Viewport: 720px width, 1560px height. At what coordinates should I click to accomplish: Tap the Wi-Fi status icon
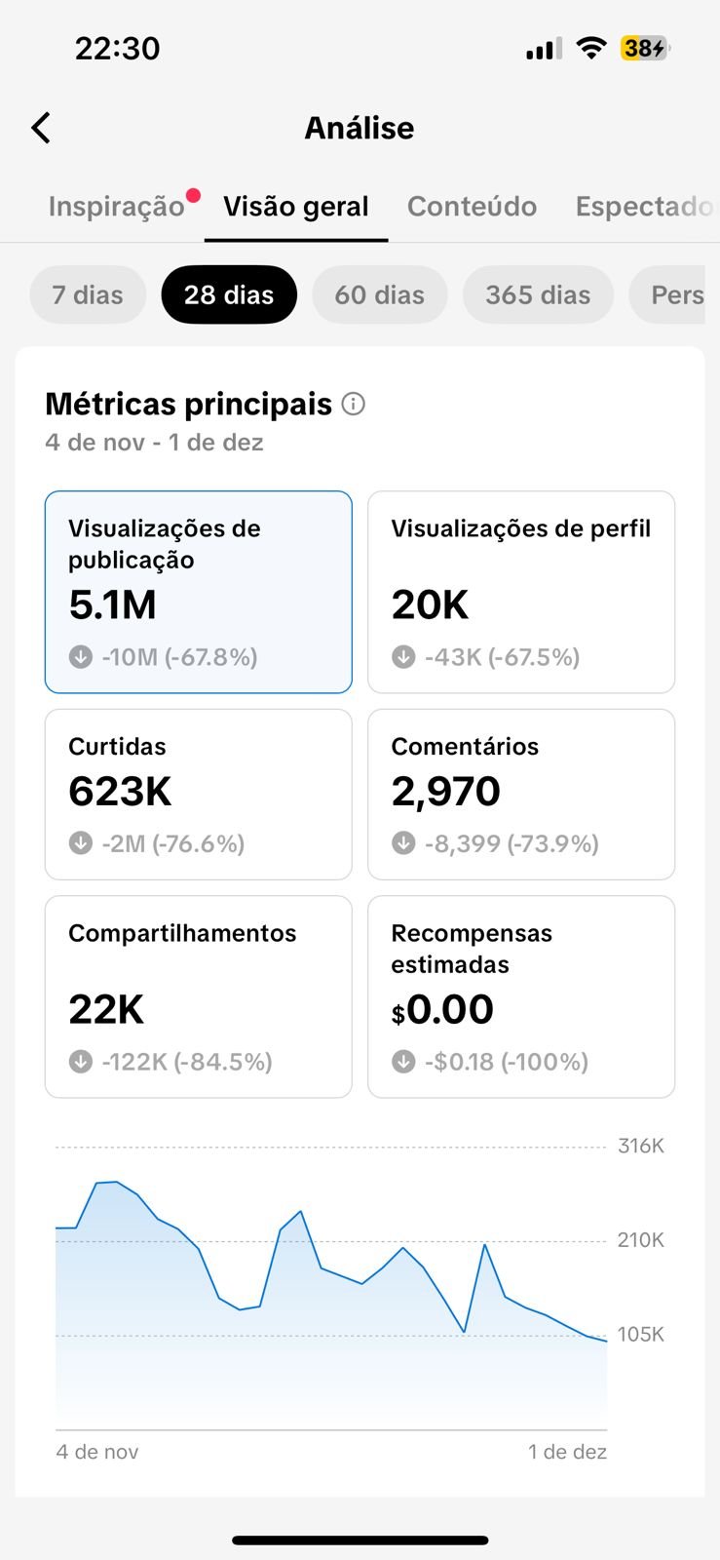click(590, 48)
